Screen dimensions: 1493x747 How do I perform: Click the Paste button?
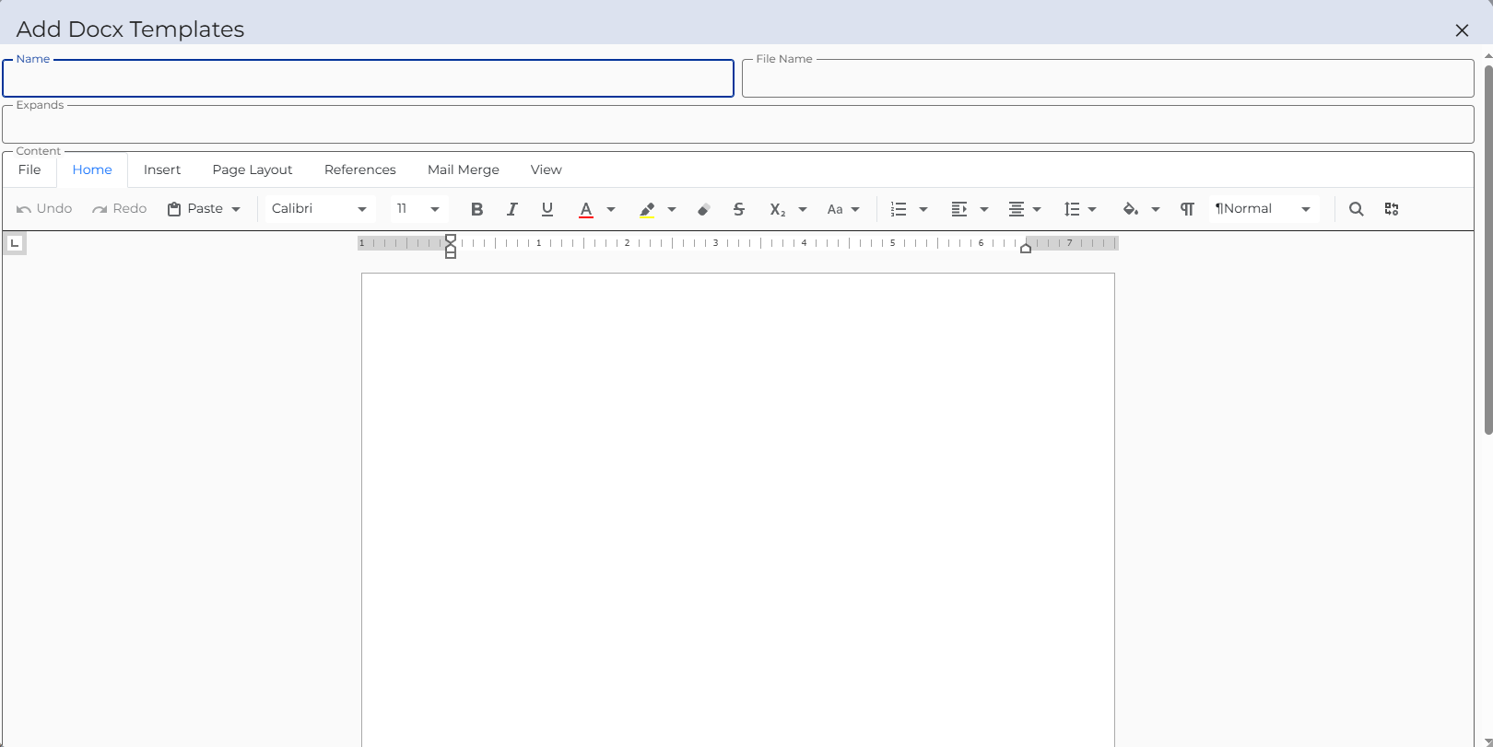(195, 209)
